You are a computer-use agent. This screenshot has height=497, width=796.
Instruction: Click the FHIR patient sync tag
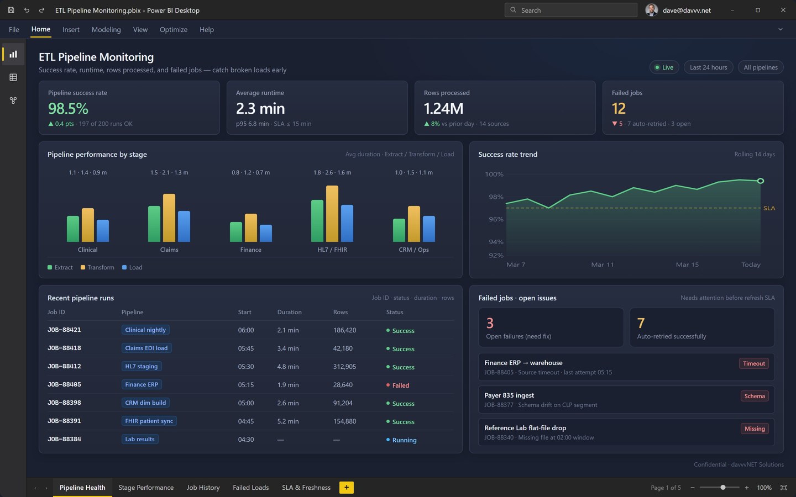pos(149,421)
